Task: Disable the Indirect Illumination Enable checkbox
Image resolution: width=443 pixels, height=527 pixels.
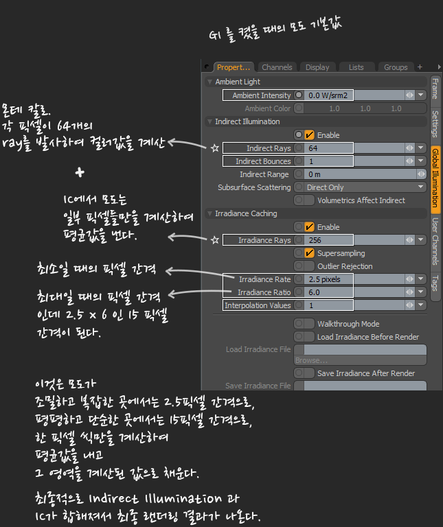Action: point(310,135)
